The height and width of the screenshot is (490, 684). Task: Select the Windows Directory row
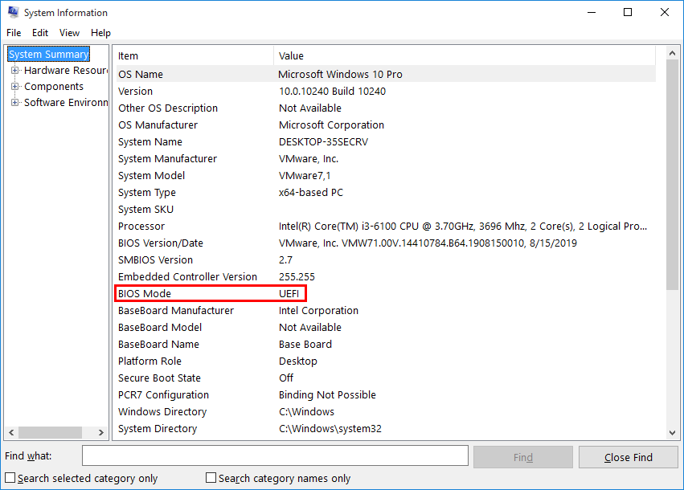[386, 412]
